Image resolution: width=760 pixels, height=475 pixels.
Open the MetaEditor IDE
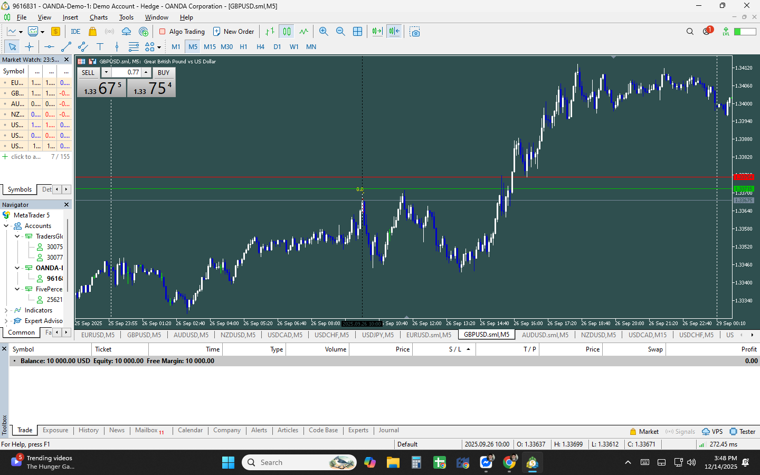click(x=75, y=32)
